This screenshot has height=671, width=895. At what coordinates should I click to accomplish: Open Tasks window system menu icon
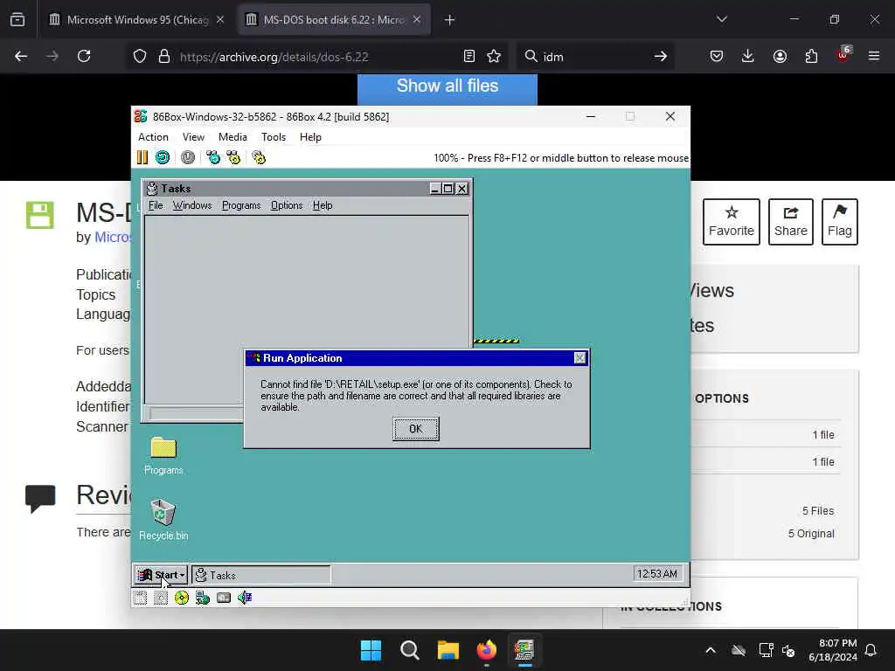coord(152,189)
